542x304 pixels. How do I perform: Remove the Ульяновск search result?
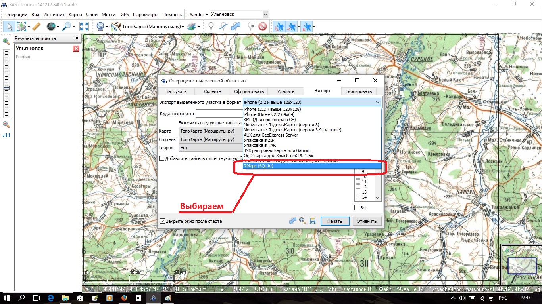pyautogui.click(x=76, y=49)
